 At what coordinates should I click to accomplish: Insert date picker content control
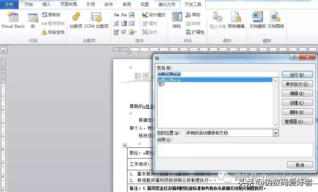116,32
